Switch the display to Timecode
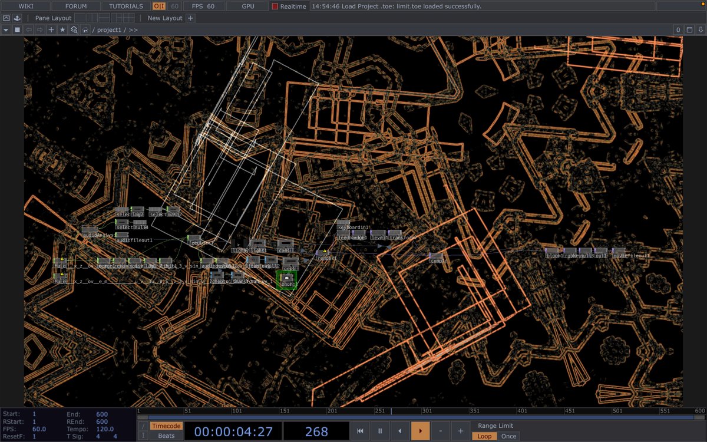Screen dimensions: 707x442 (x=166, y=426)
